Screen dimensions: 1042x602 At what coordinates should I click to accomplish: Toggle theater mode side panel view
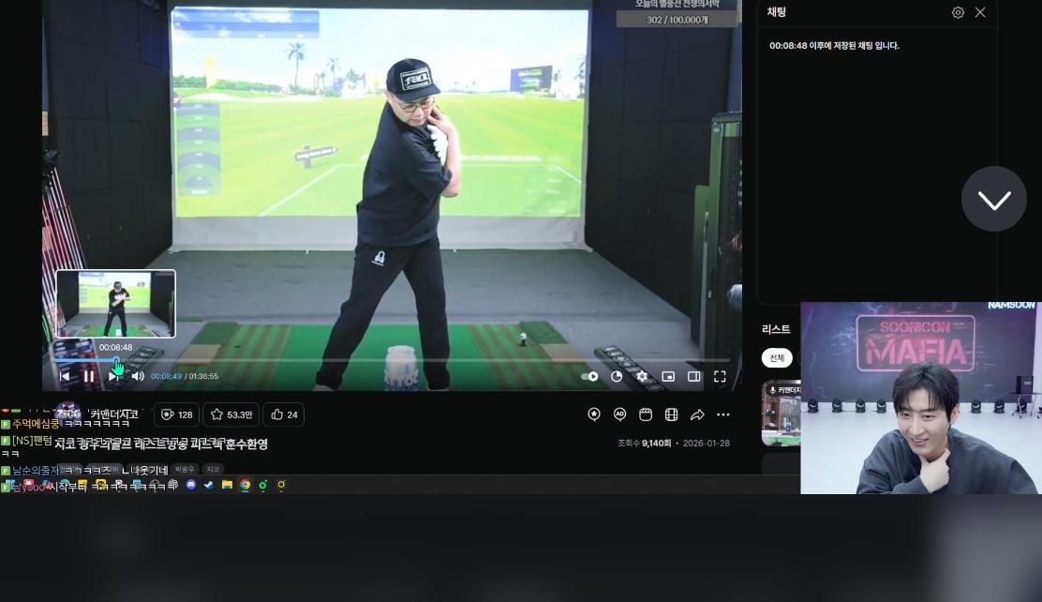coord(694,376)
